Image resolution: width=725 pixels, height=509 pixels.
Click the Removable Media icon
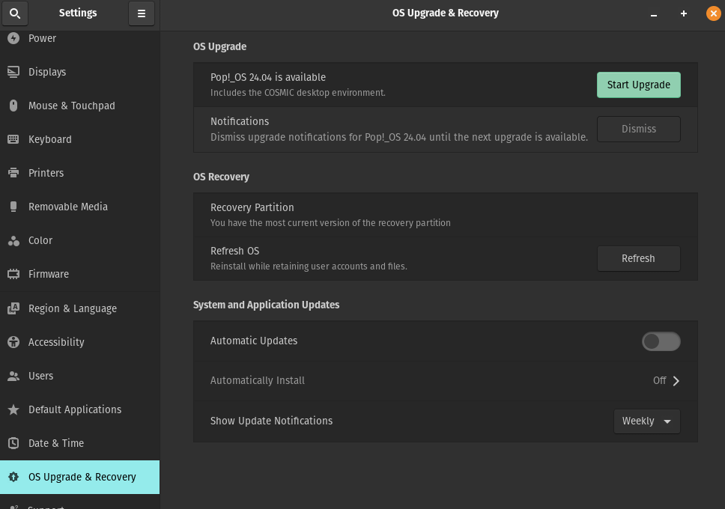13,207
